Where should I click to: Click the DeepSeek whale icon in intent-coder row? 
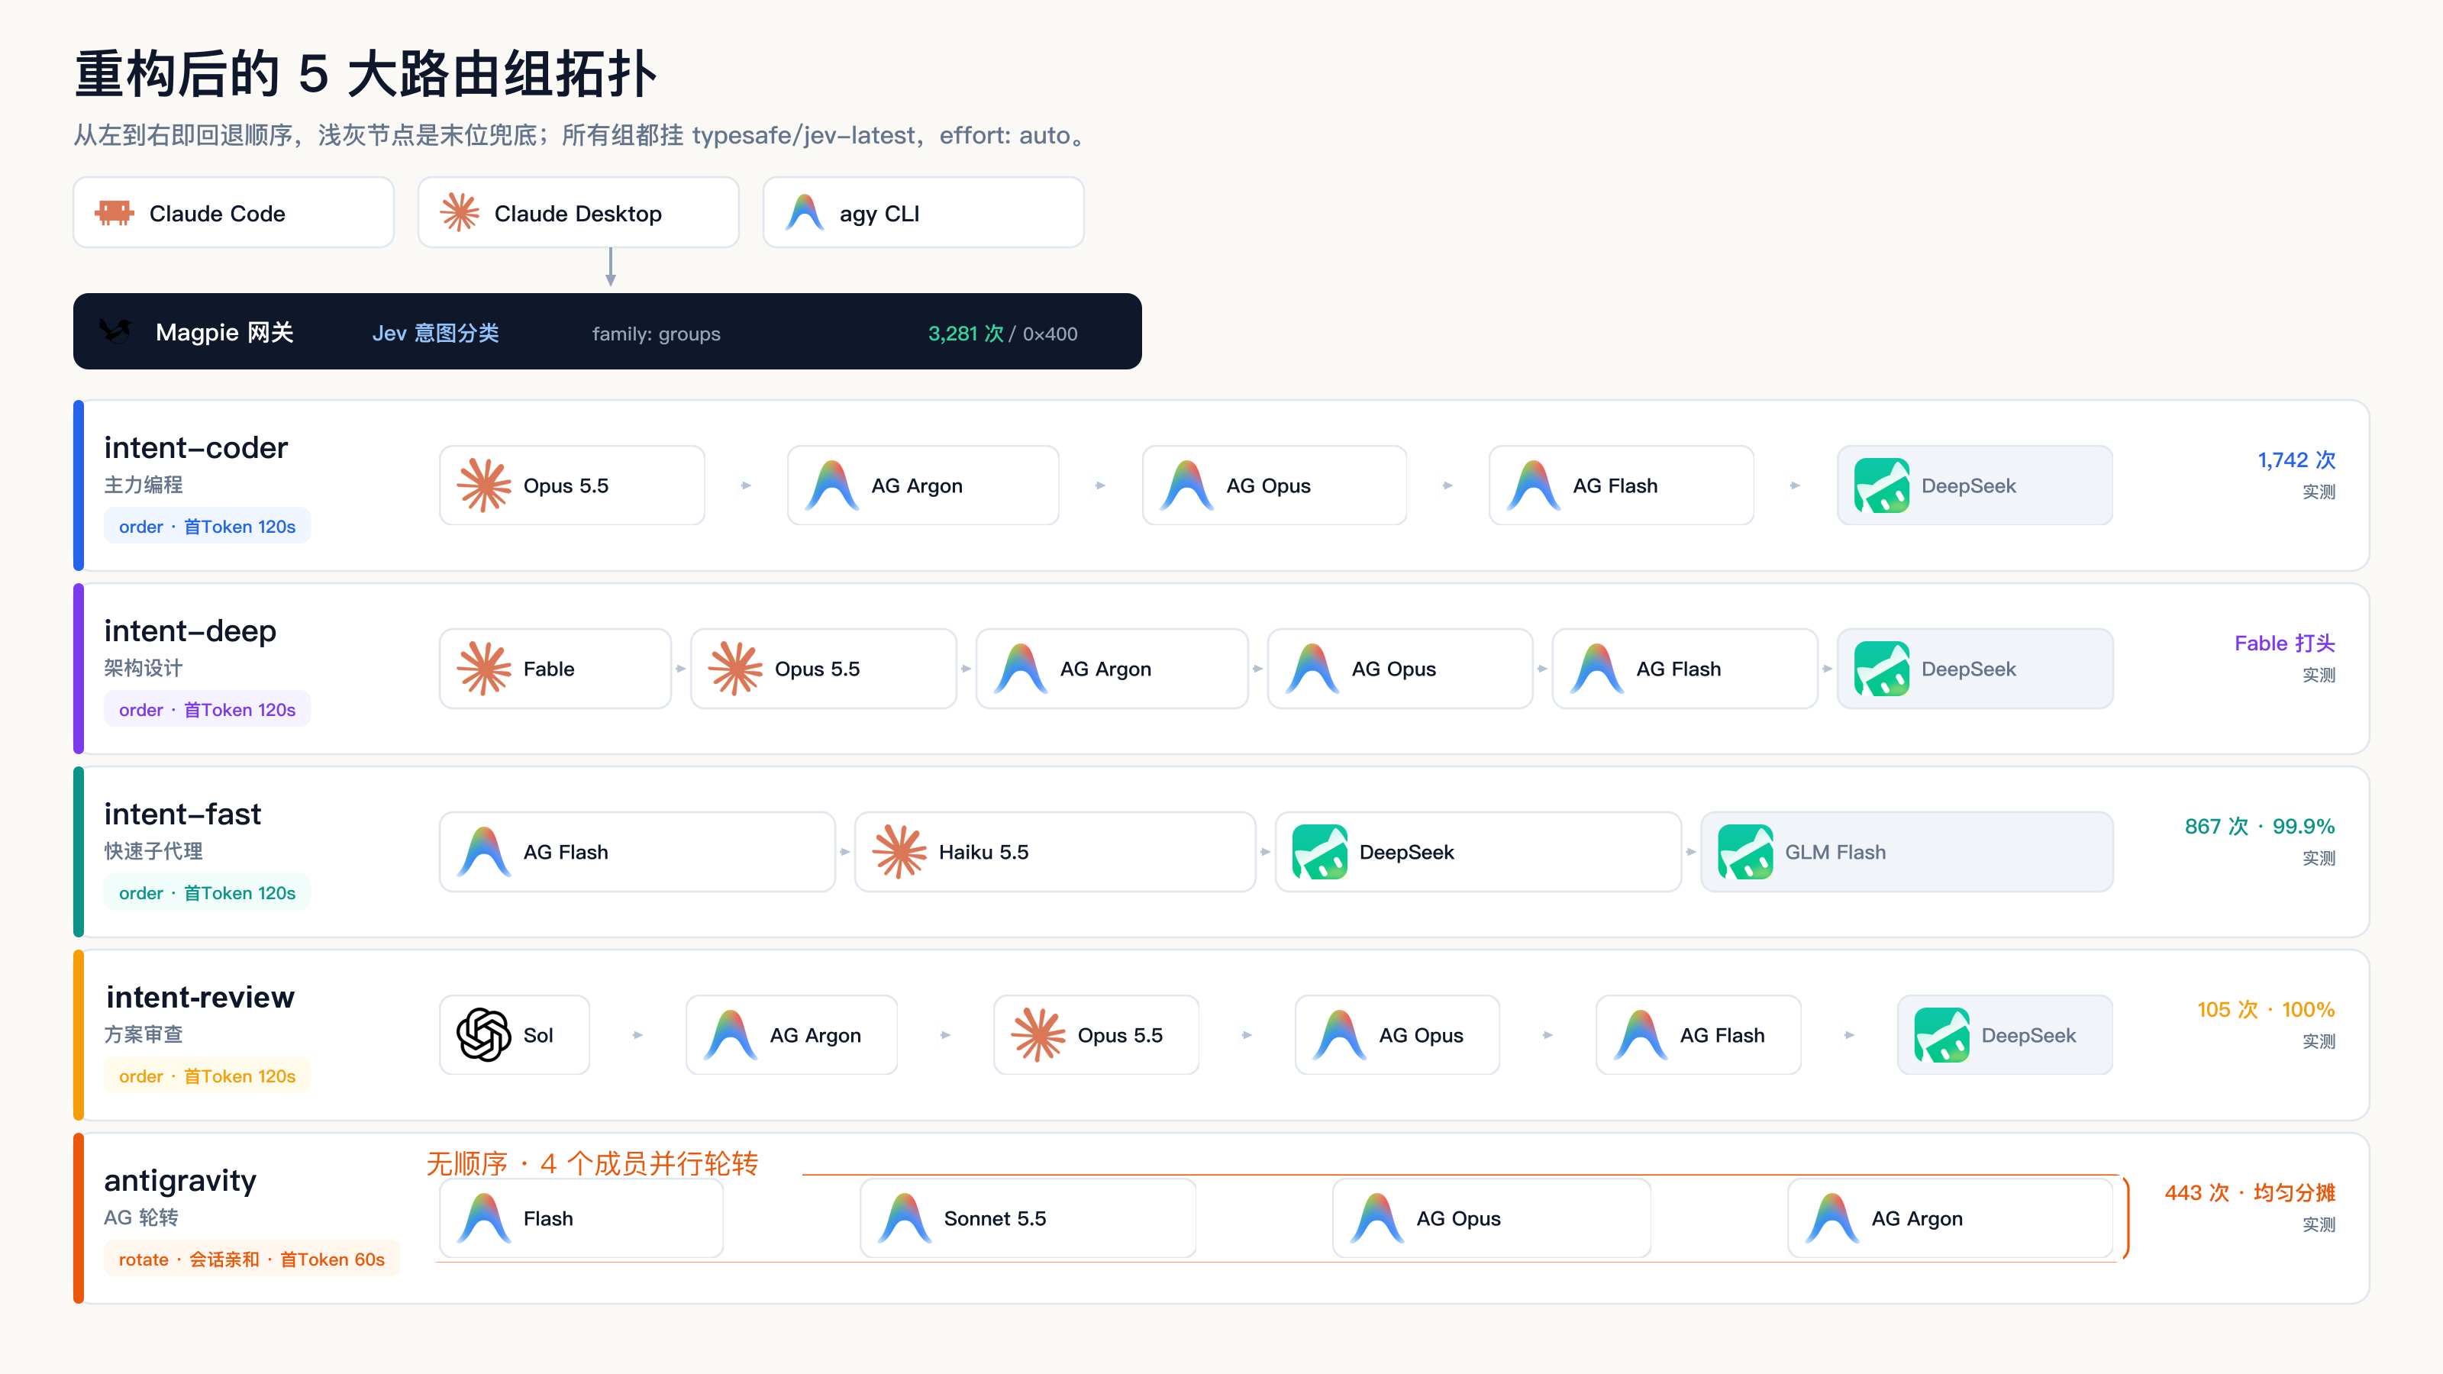pyautogui.click(x=1882, y=485)
